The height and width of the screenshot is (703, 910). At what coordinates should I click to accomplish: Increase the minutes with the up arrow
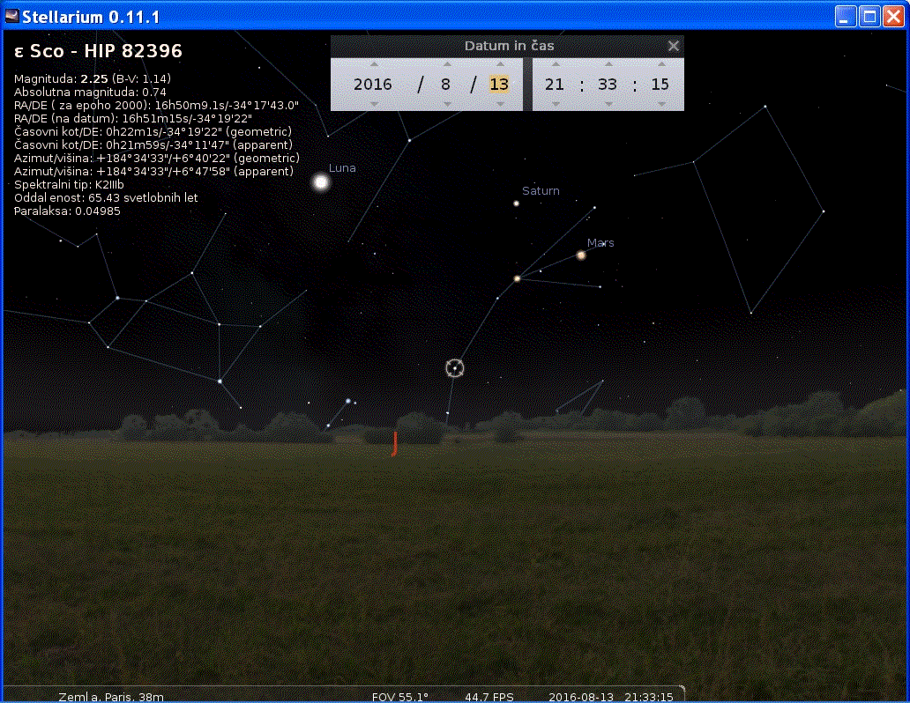(608, 64)
